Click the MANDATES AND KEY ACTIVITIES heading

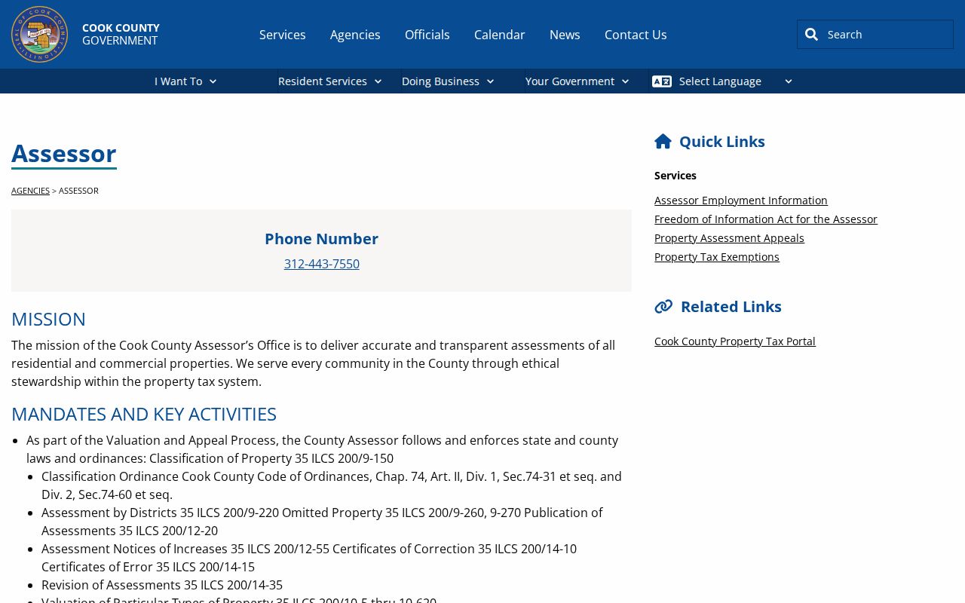click(144, 414)
